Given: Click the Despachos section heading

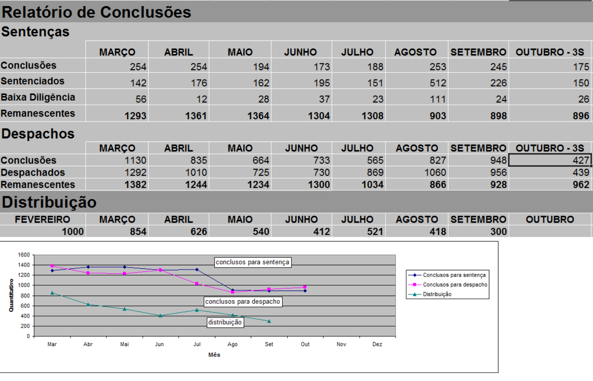Looking at the screenshot, I should click(x=38, y=134).
